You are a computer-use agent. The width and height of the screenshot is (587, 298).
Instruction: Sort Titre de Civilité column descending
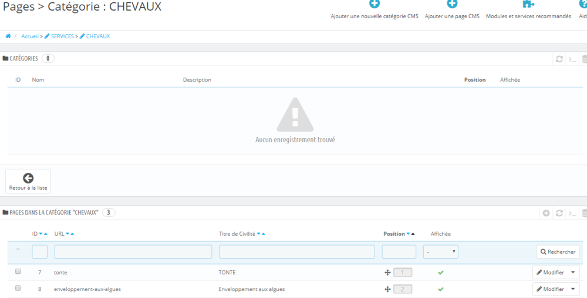[259, 234]
